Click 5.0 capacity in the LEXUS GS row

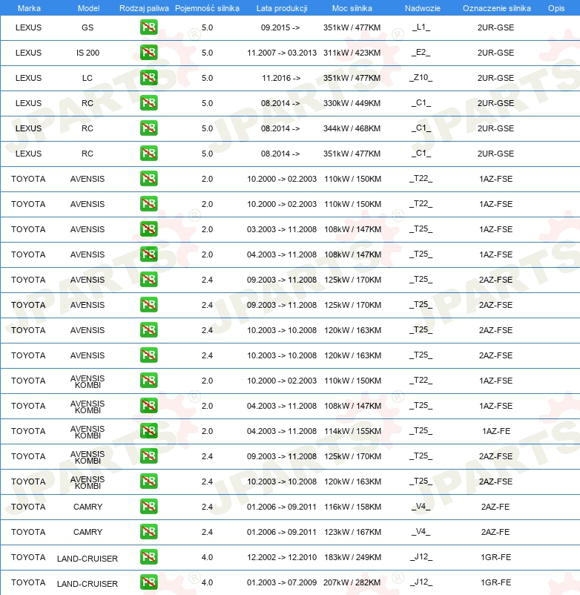click(207, 27)
